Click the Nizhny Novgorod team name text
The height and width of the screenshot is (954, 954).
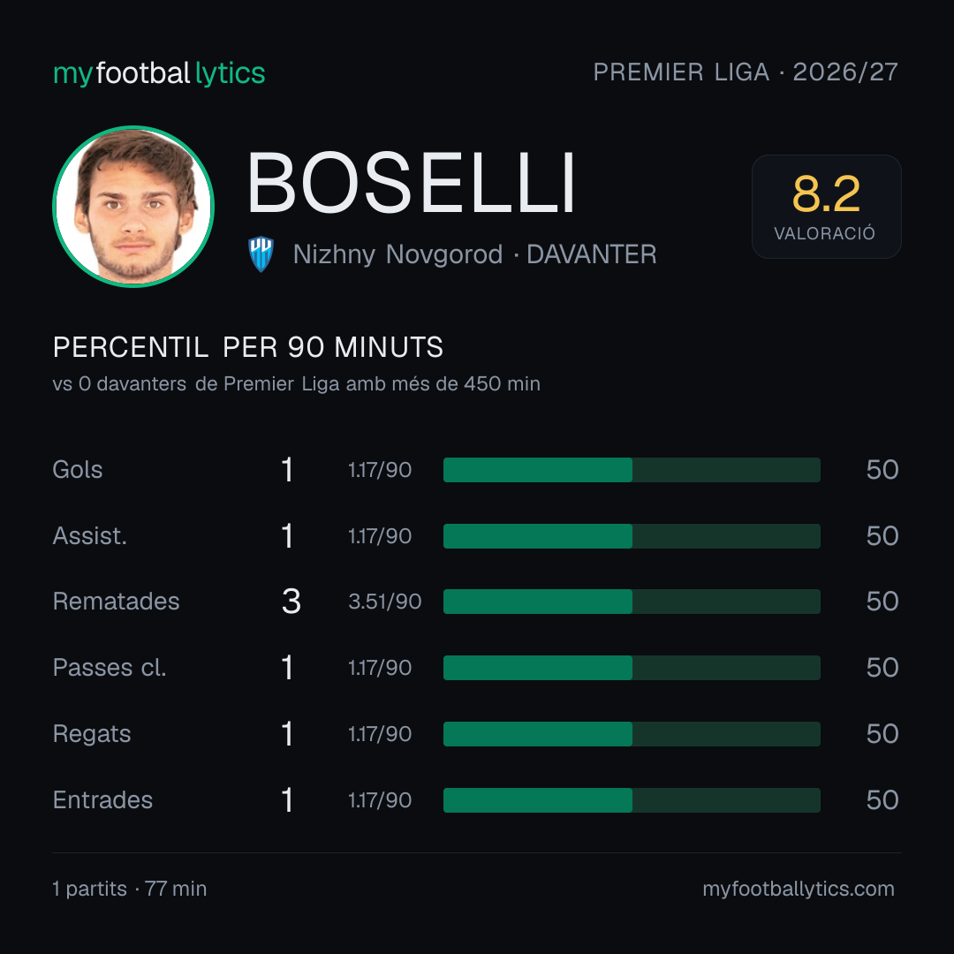tap(397, 254)
